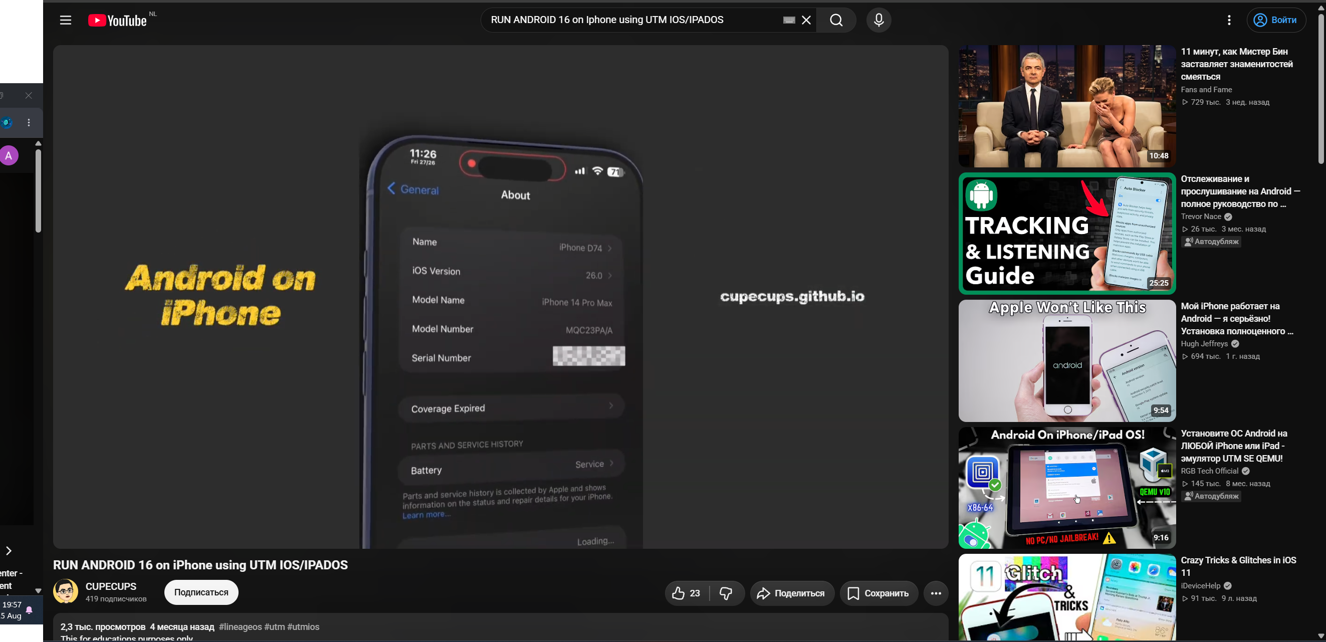Subscribe with the Подписаться button
This screenshot has width=1326, height=642.
201,592
